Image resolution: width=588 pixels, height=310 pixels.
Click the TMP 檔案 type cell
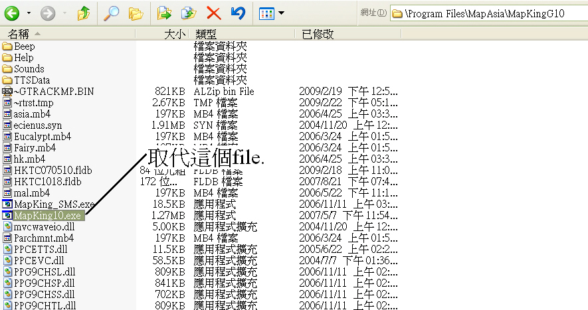click(x=216, y=102)
